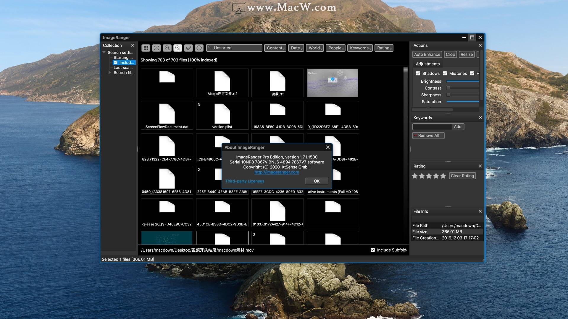Click the zoom in magnifier icon
Viewport: 568px width, 319px height.
point(167,48)
